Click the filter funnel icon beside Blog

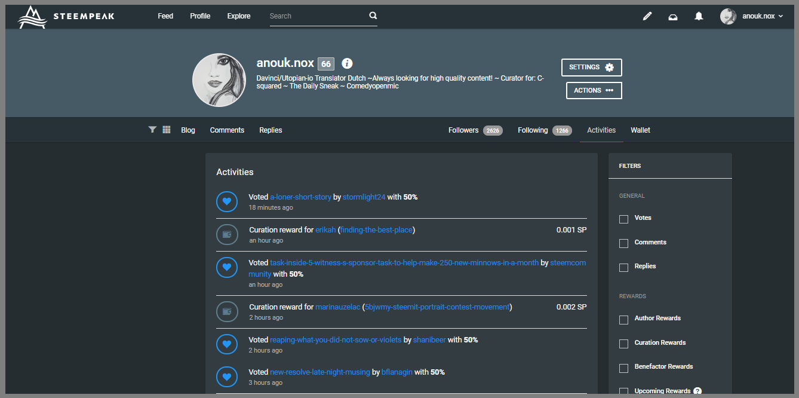pyautogui.click(x=152, y=130)
